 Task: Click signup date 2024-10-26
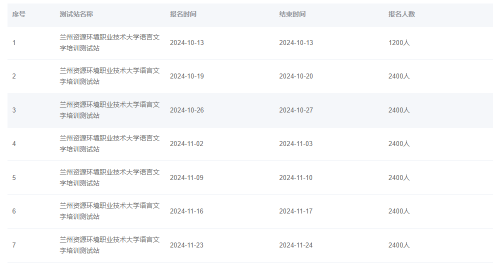[x=186, y=110]
